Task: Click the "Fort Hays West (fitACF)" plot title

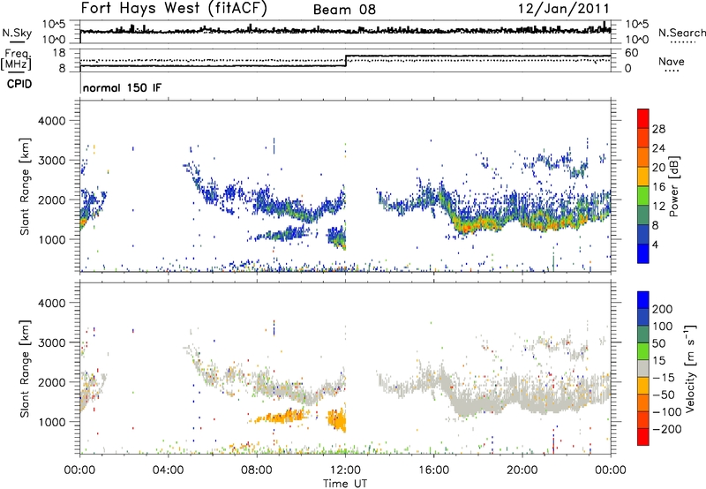Action: tap(174, 8)
